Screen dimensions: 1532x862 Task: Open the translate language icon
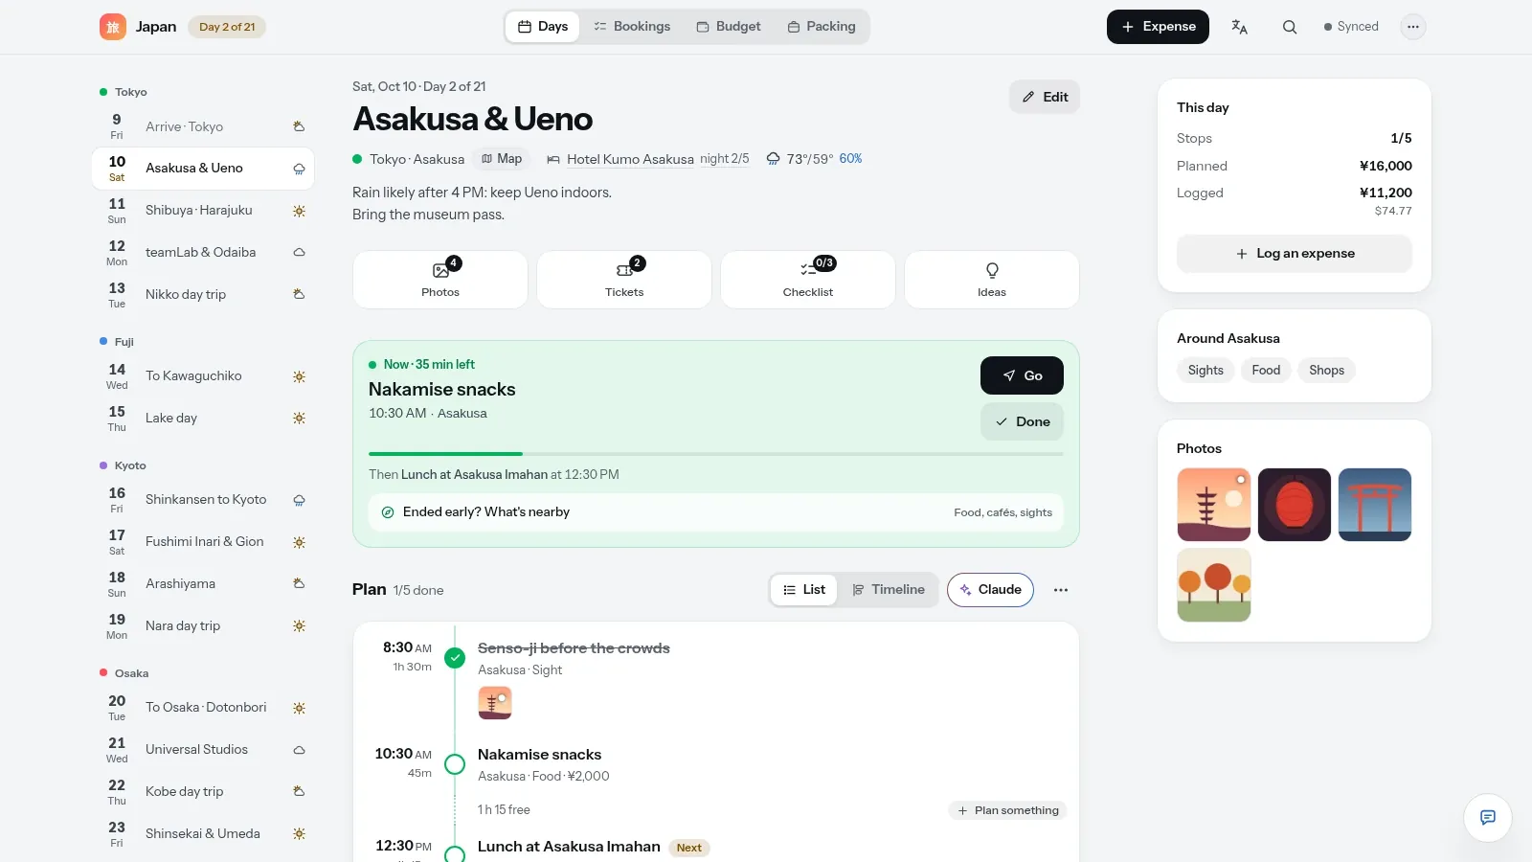1239,27
